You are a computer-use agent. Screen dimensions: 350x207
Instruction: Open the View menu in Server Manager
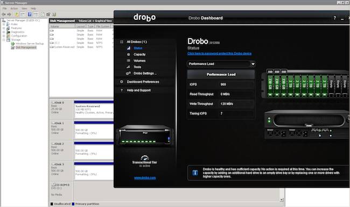coord(24,9)
